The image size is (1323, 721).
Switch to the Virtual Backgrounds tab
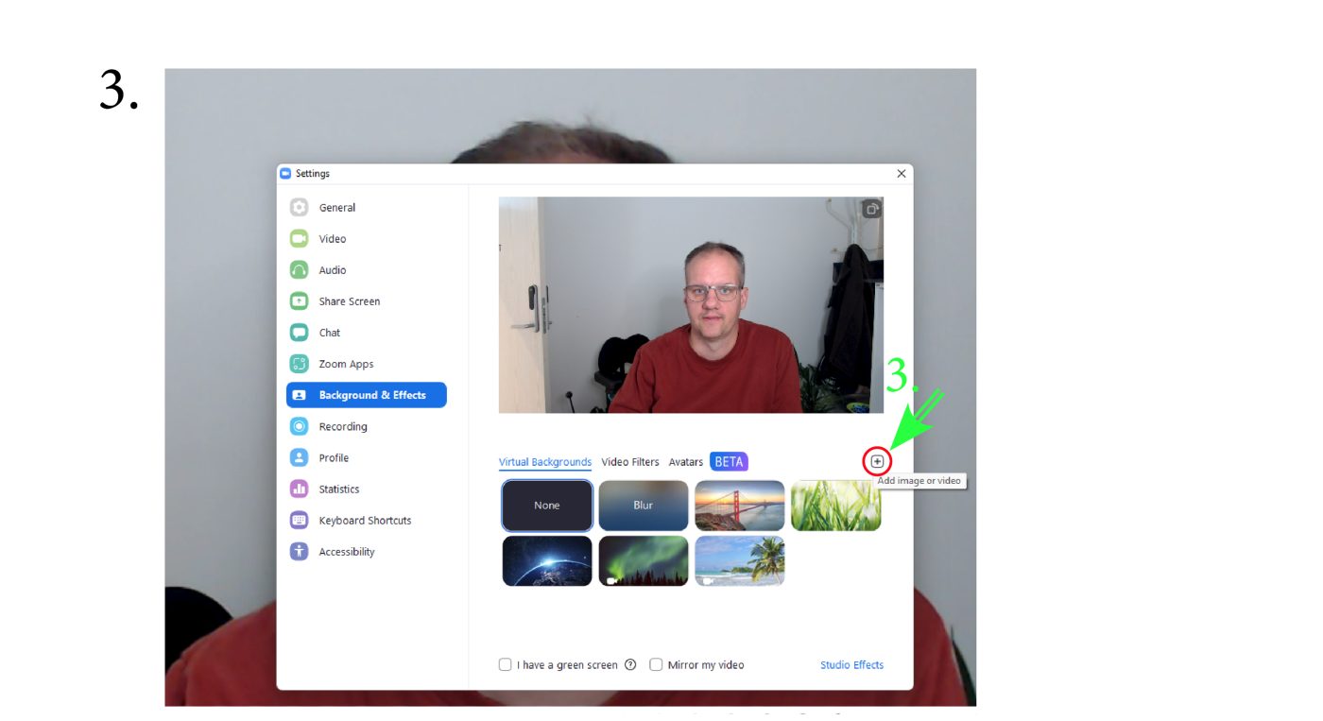(x=545, y=462)
